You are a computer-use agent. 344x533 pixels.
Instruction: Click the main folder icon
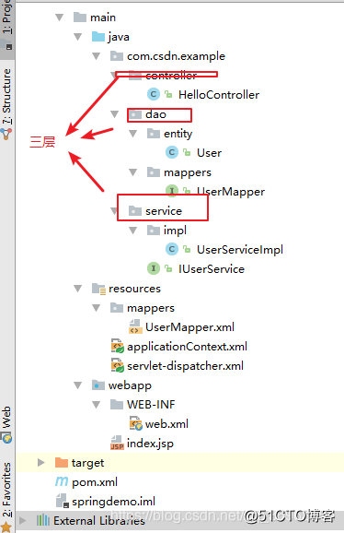click(80, 17)
